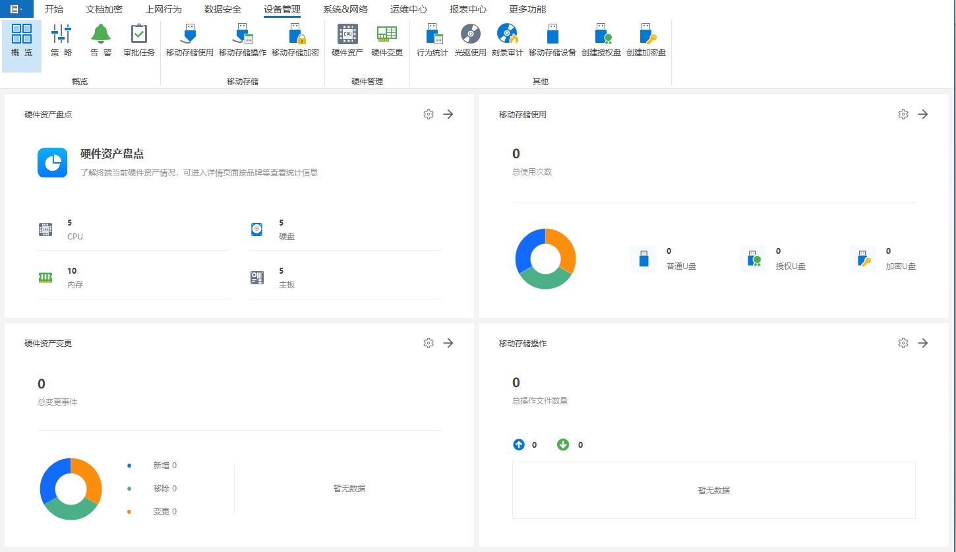Click the memory count value 10

[72, 271]
